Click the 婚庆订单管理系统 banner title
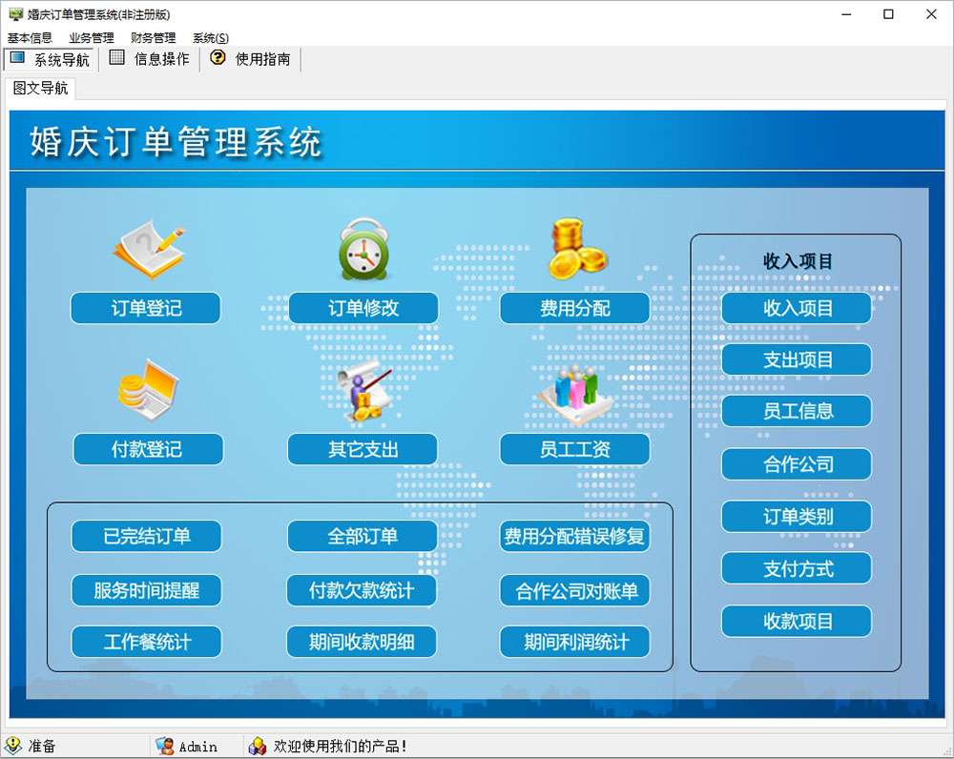Image resolution: width=954 pixels, height=759 pixels. 176,142
